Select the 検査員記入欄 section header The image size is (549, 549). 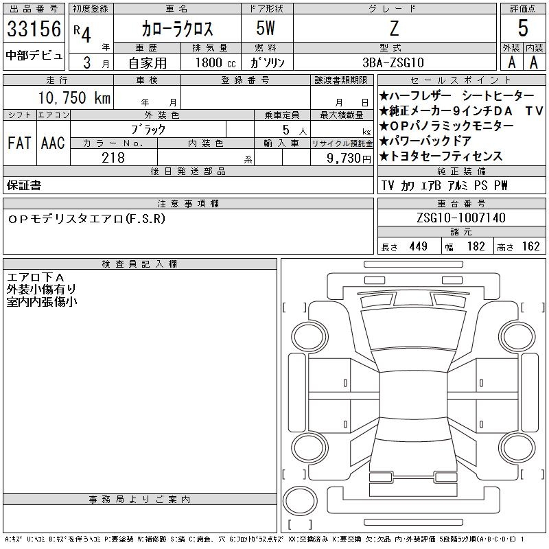(140, 264)
